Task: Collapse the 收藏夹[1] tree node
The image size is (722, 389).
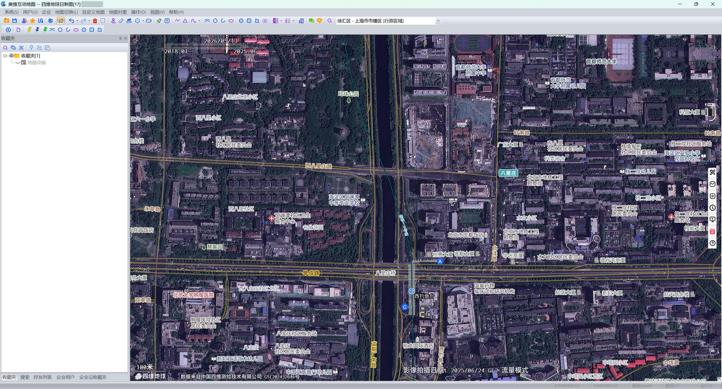Action: pyautogui.click(x=5, y=56)
